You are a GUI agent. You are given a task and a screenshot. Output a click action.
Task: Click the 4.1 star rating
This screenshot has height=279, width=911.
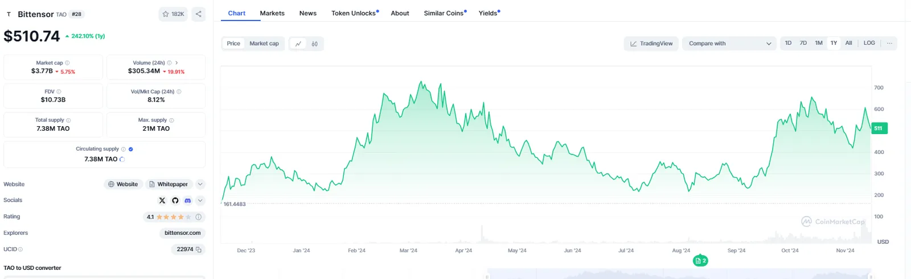click(174, 217)
